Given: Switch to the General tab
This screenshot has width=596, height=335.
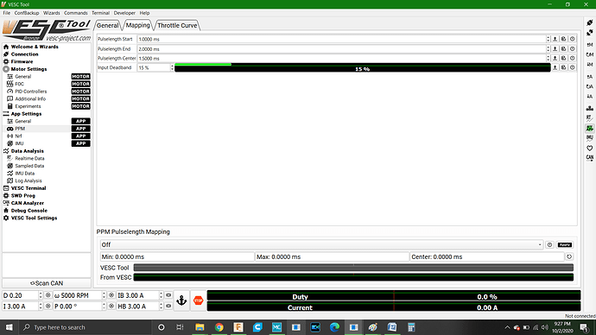Looking at the screenshot, I should [x=108, y=25].
